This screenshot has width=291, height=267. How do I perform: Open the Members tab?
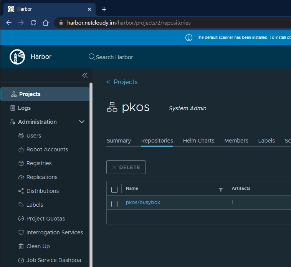coord(236,141)
